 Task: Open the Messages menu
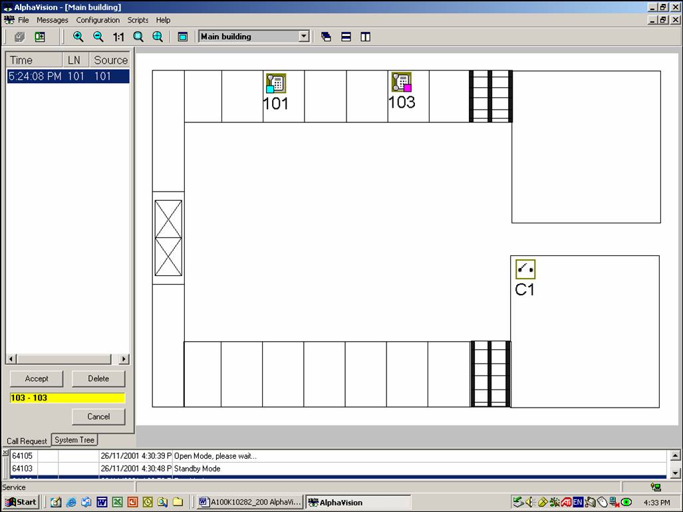53,20
